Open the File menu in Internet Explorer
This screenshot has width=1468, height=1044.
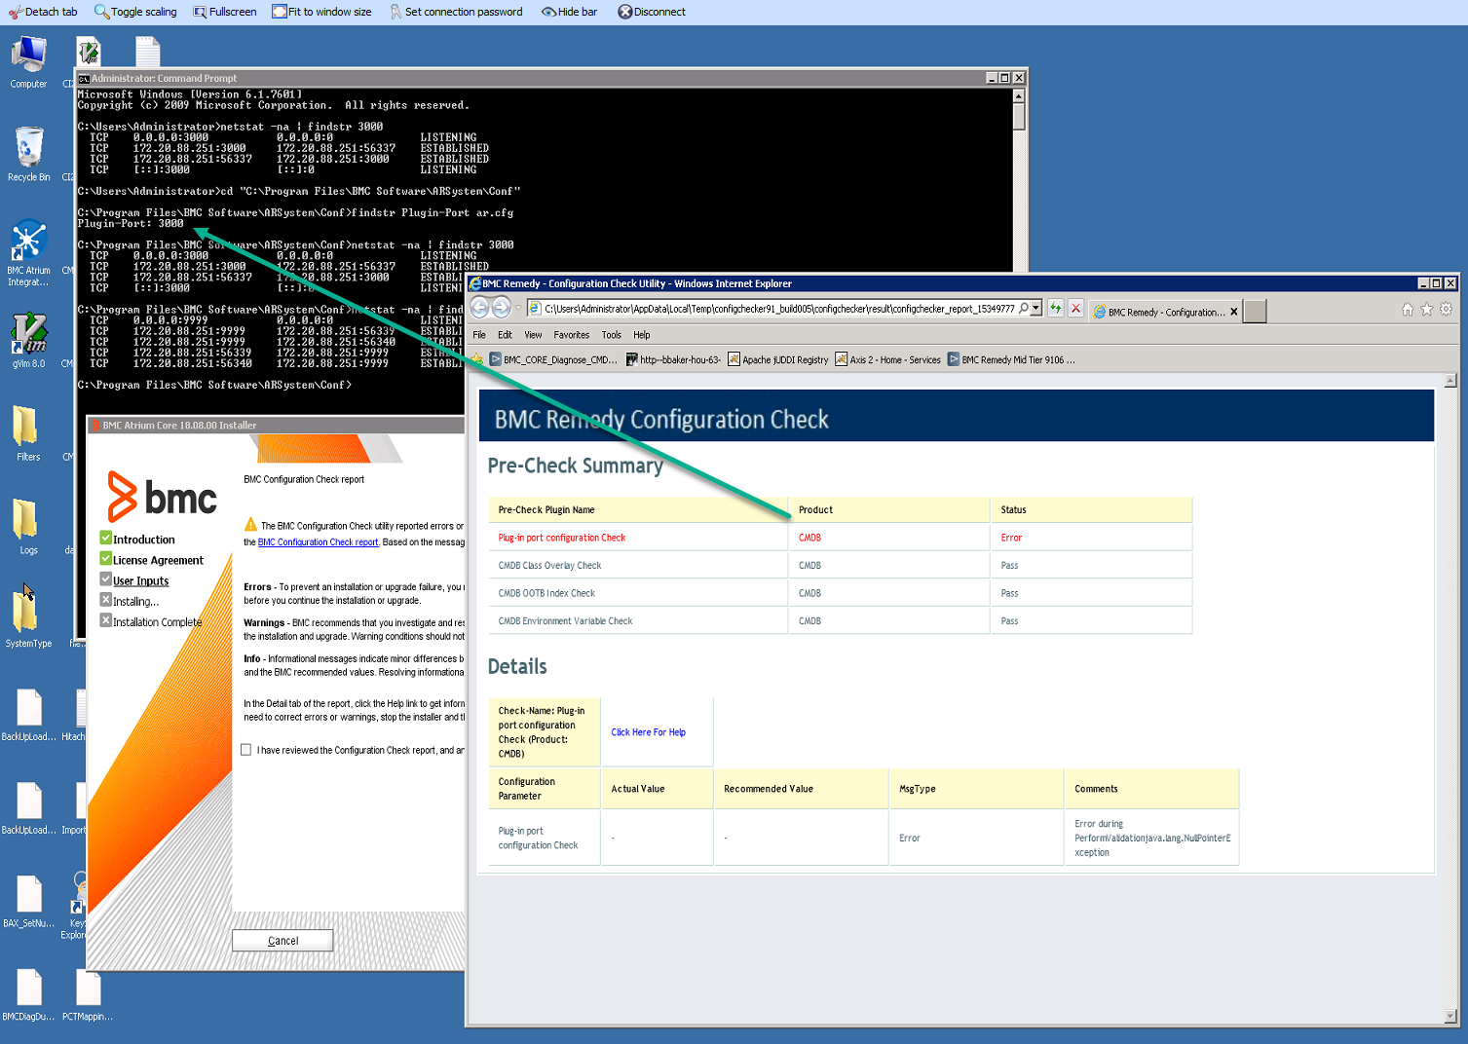point(479,335)
